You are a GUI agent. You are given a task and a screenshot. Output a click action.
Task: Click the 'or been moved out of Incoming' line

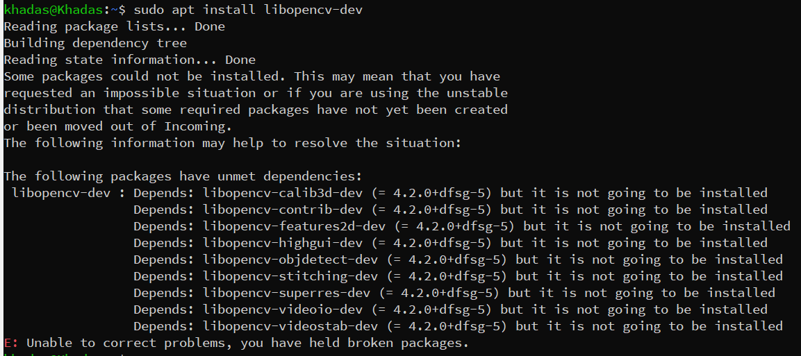click(118, 126)
